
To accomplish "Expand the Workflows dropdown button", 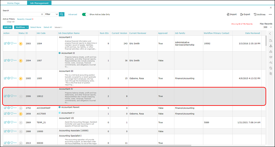I will tap(21, 27).
